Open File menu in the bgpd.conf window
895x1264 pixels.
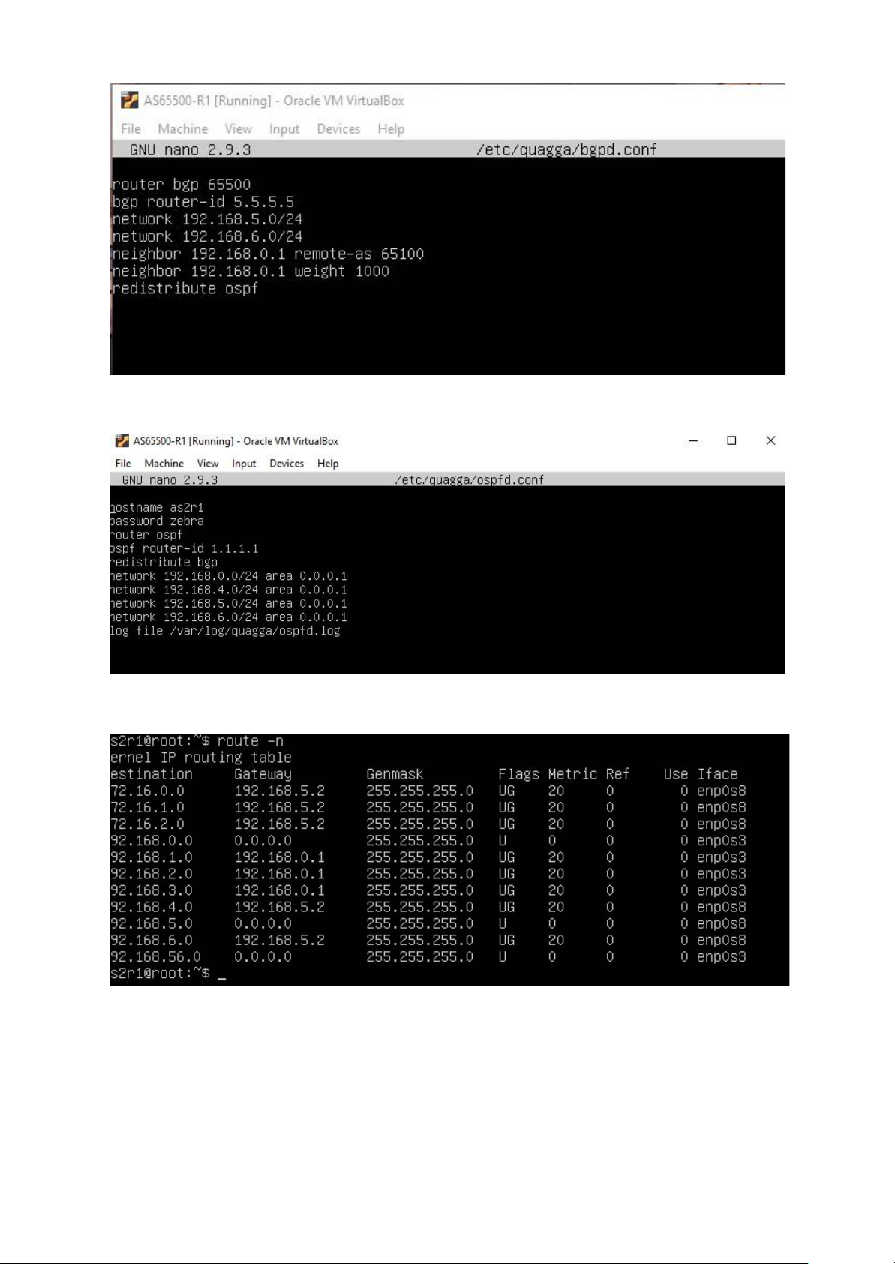pos(131,128)
